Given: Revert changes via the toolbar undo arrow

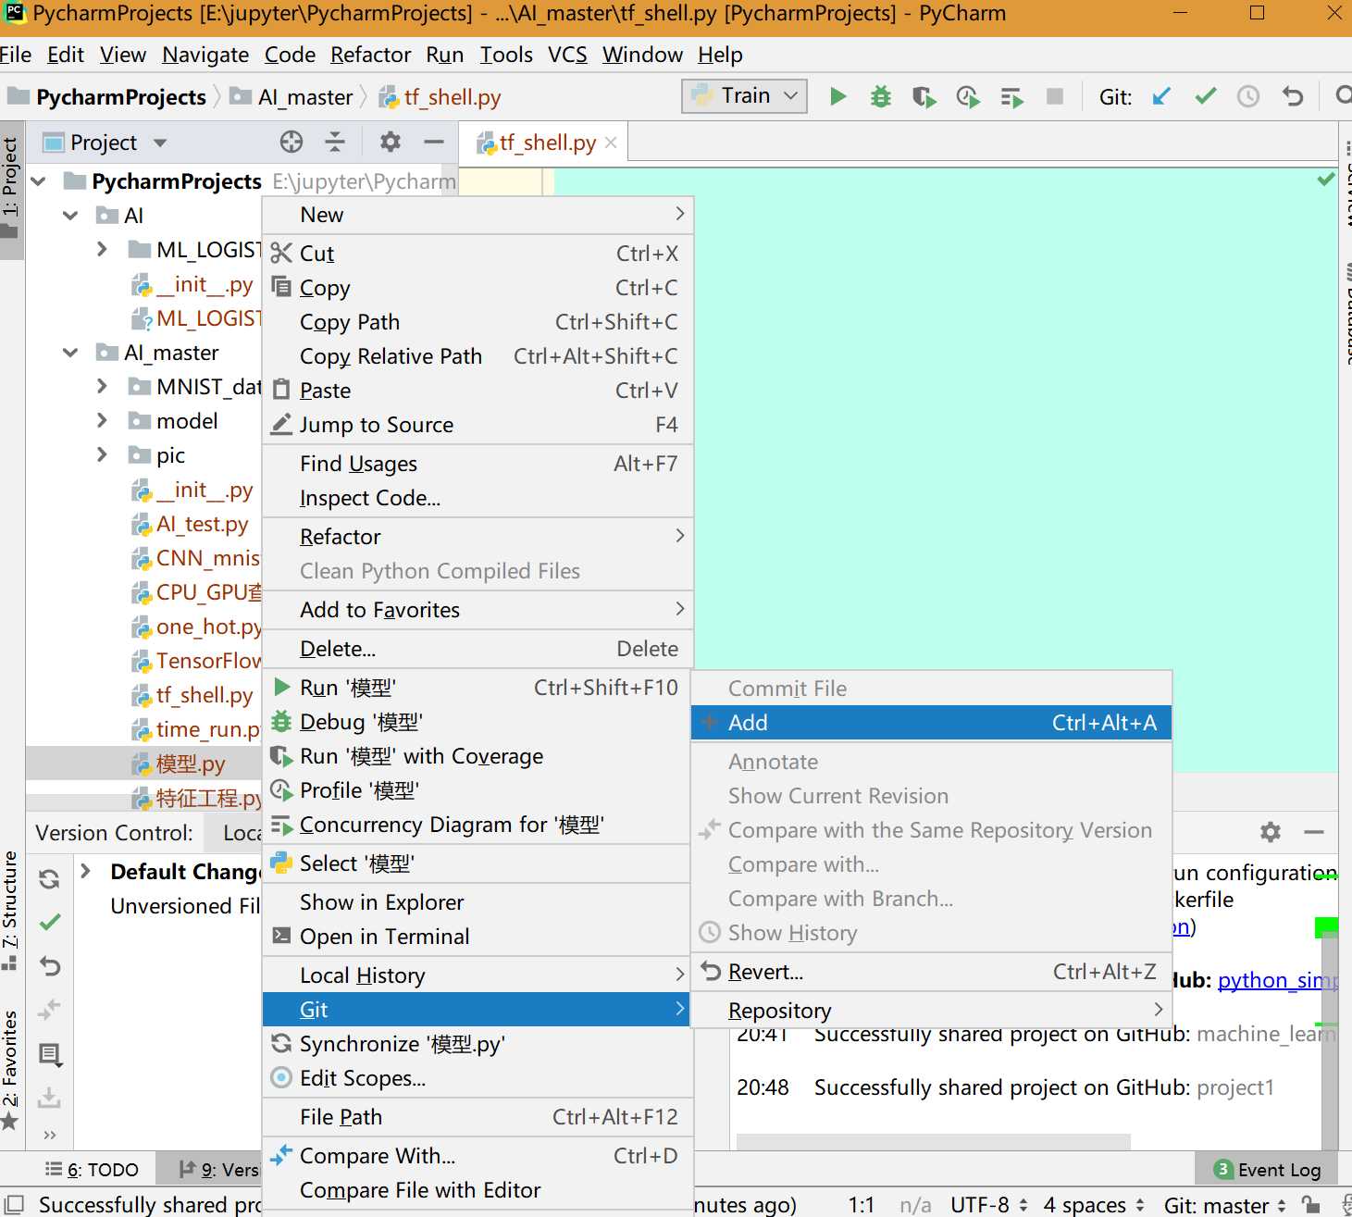Looking at the screenshot, I should pos(1292,96).
